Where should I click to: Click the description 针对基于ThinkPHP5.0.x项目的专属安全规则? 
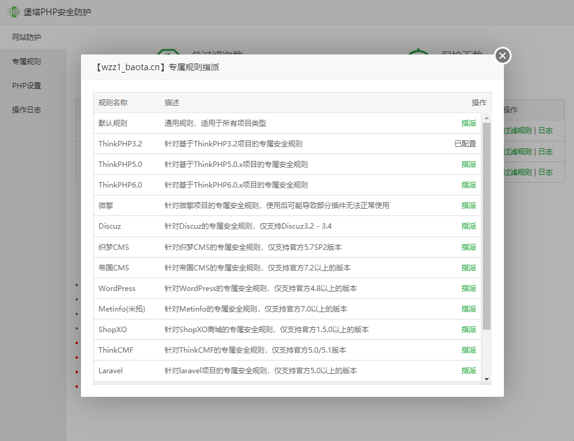pyautogui.click(x=236, y=164)
